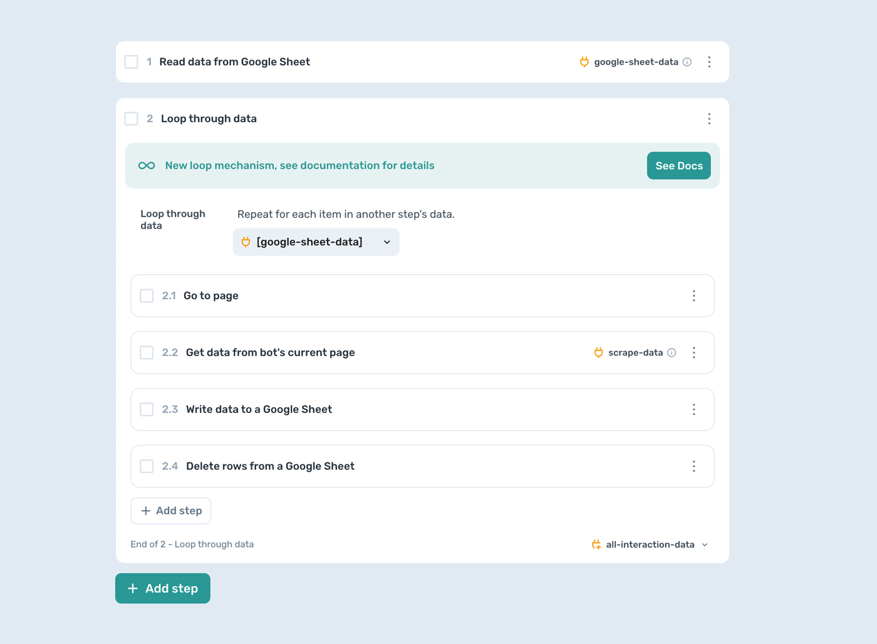The image size is (877, 644).
Task: Open the kebab menu on Delete rows from a Google Sheet
Action: (693, 466)
